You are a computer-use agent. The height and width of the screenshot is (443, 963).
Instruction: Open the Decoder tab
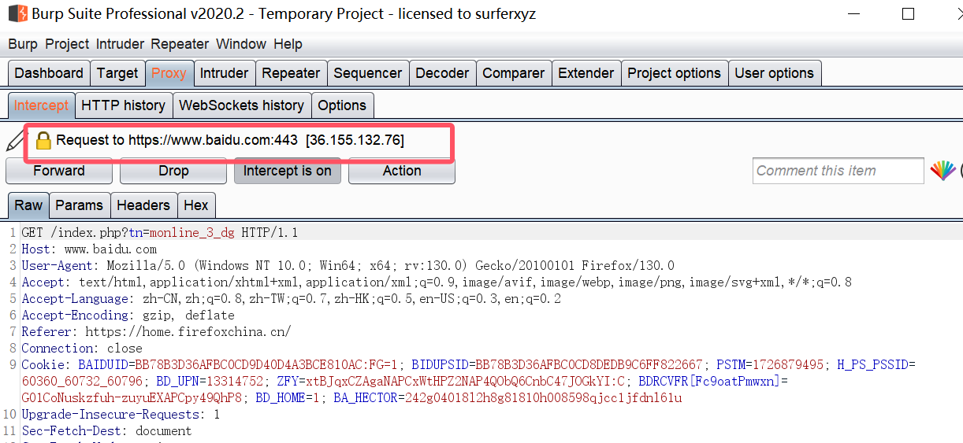pos(442,73)
